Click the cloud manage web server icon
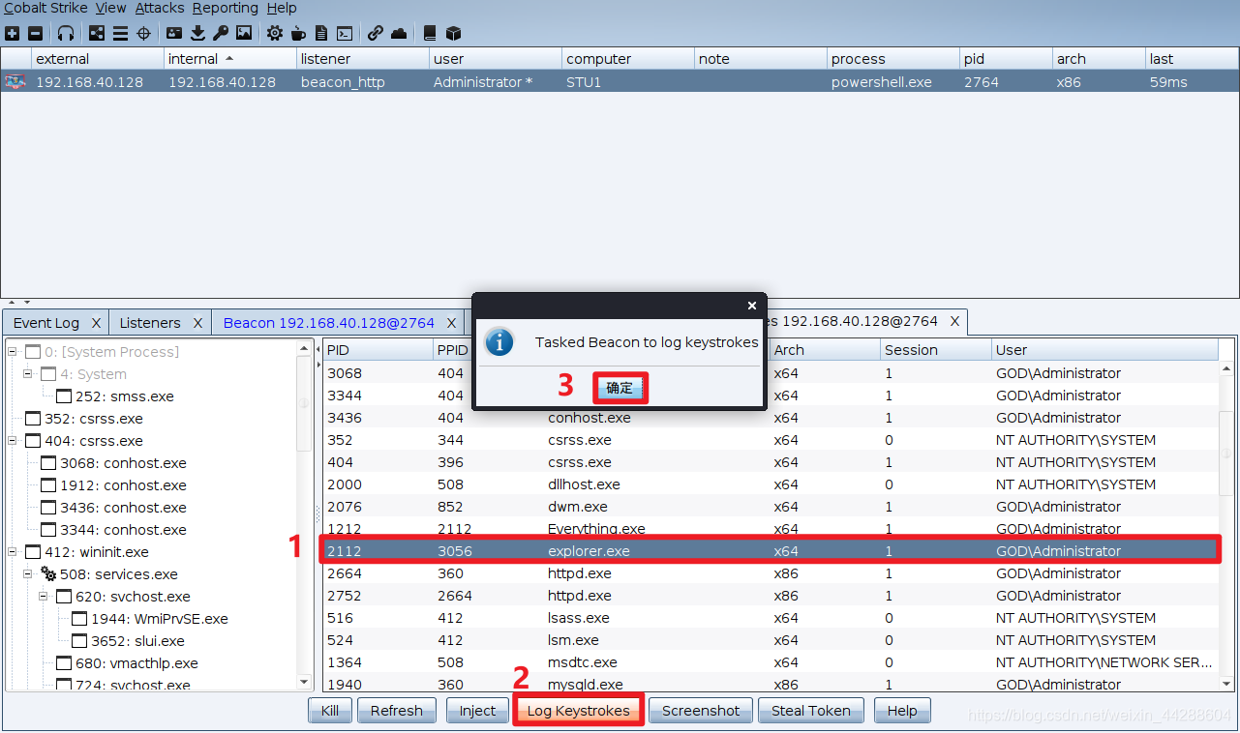 click(399, 33)
